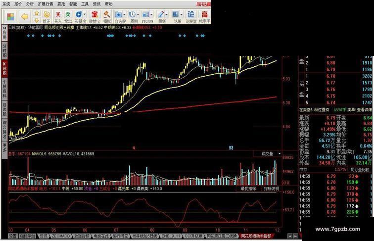This screenshot has height=241, width=374.
Task: Open 综合排名 sidebar tab
Action: click(x=4, y=130)
